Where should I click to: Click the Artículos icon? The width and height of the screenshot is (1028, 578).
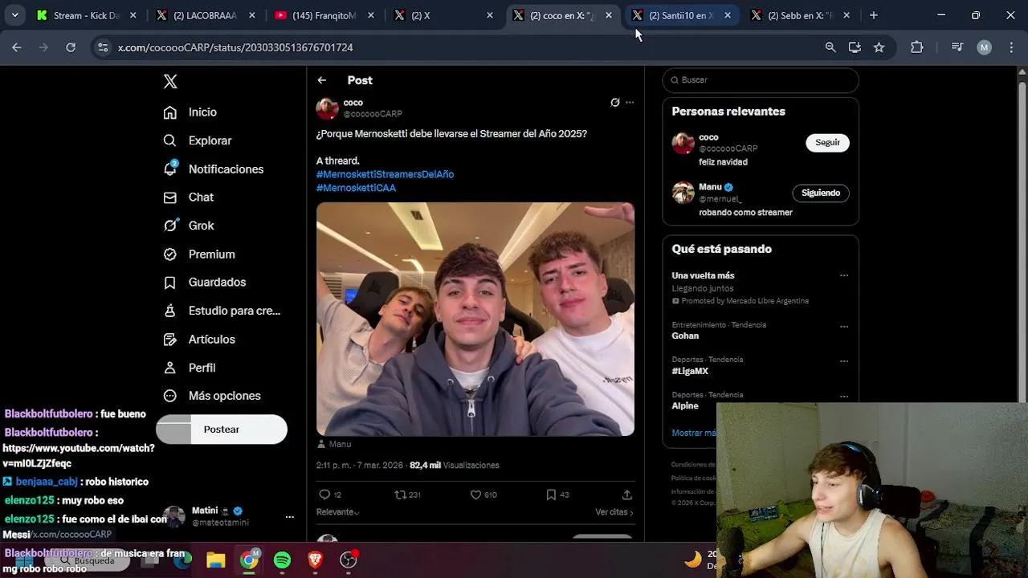(169, 340)
